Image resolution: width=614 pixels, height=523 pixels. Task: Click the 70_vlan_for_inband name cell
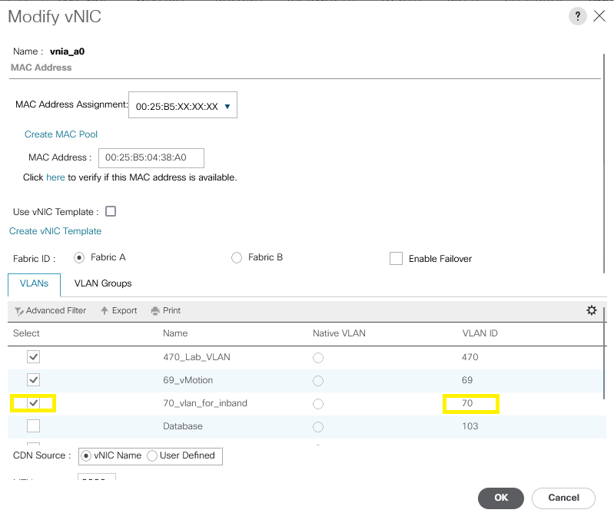[205, 403]
